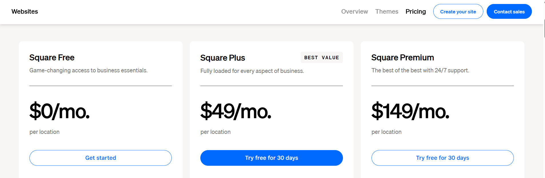
Task: Click Get started under Square Free
Action: tap(100, 158)
